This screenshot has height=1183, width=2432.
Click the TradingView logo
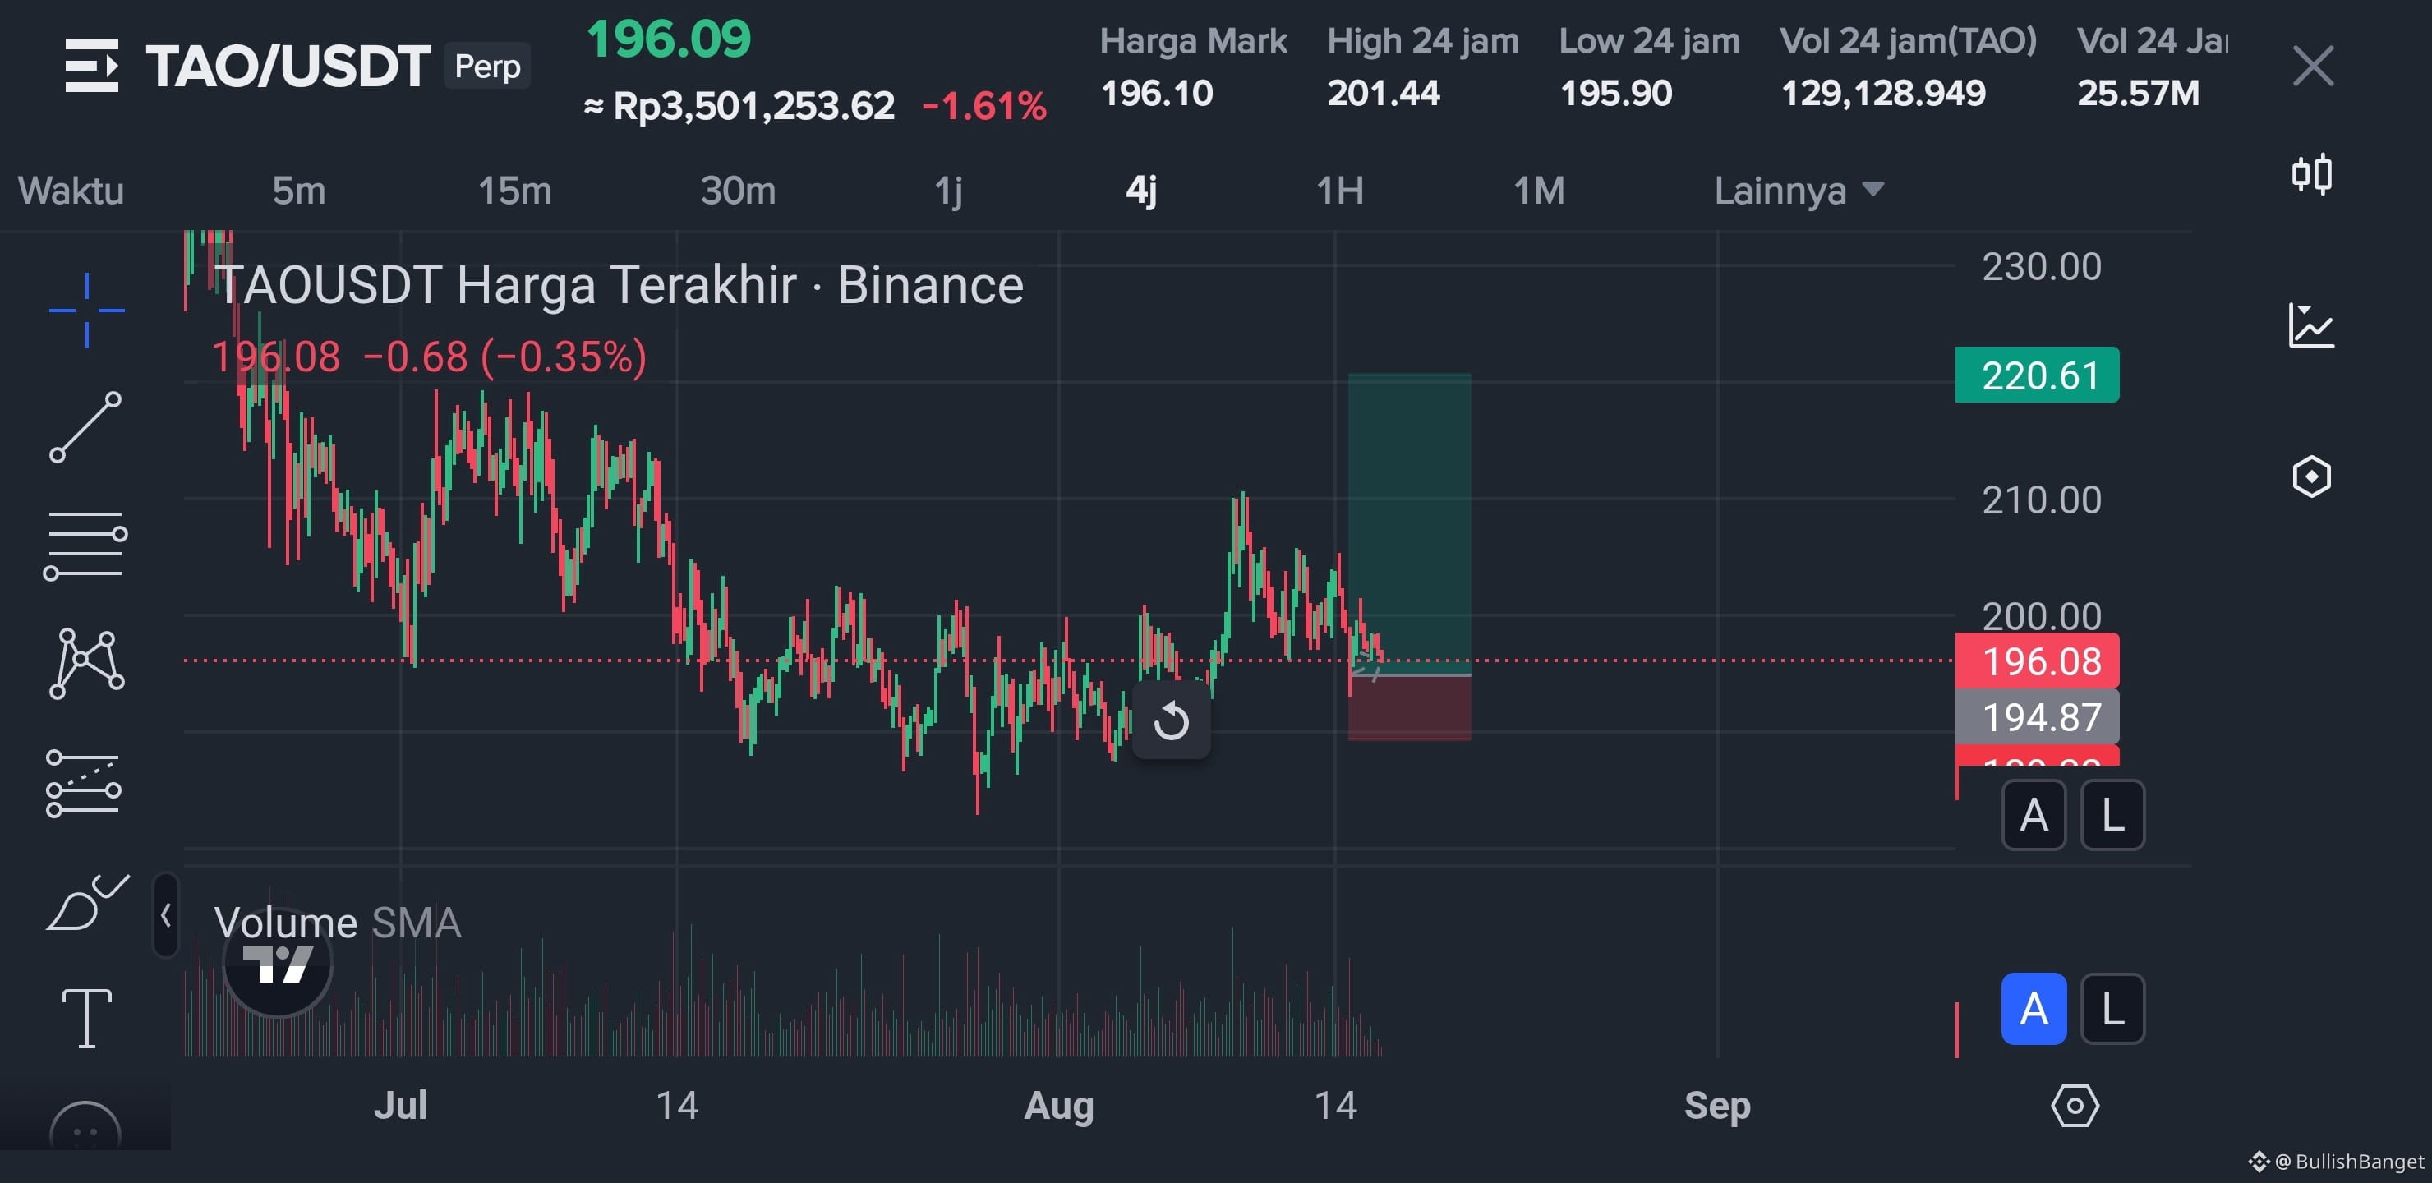pos(279,963)
